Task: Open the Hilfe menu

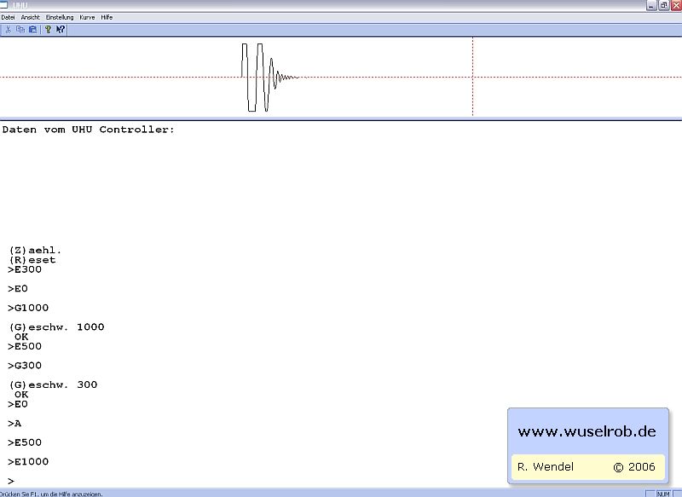Action: [107, 17]
